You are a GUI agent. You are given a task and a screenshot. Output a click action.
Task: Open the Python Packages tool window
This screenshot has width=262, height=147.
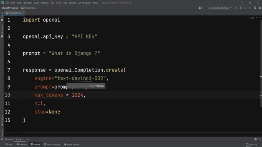pos(52,145)
